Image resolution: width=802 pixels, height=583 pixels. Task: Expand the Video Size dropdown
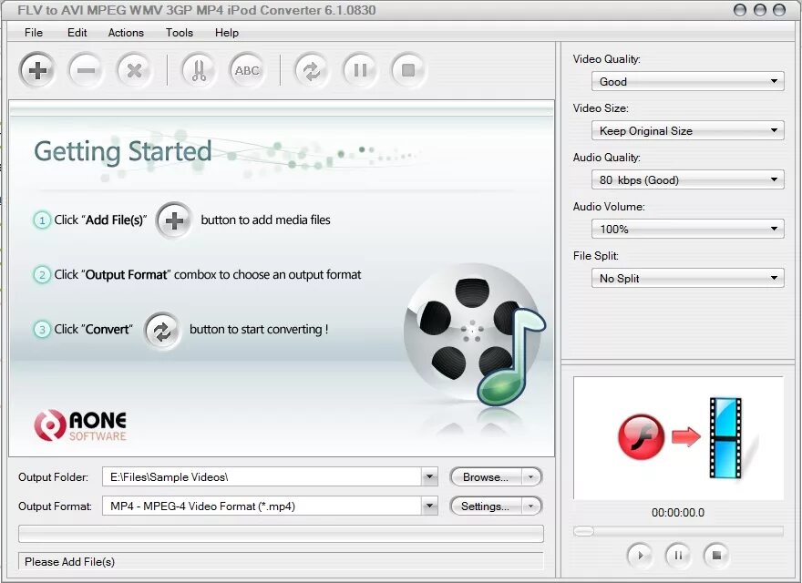click(688, 130)
